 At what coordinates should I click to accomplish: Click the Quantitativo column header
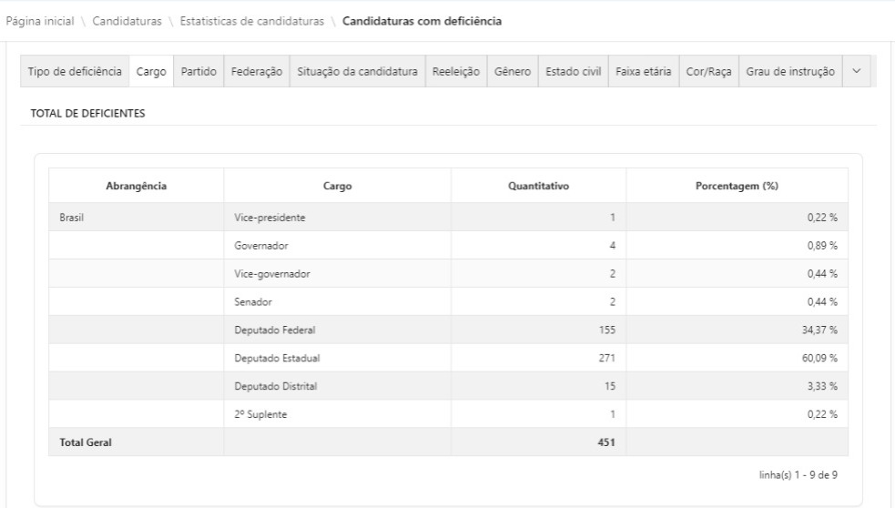[538, 186]
